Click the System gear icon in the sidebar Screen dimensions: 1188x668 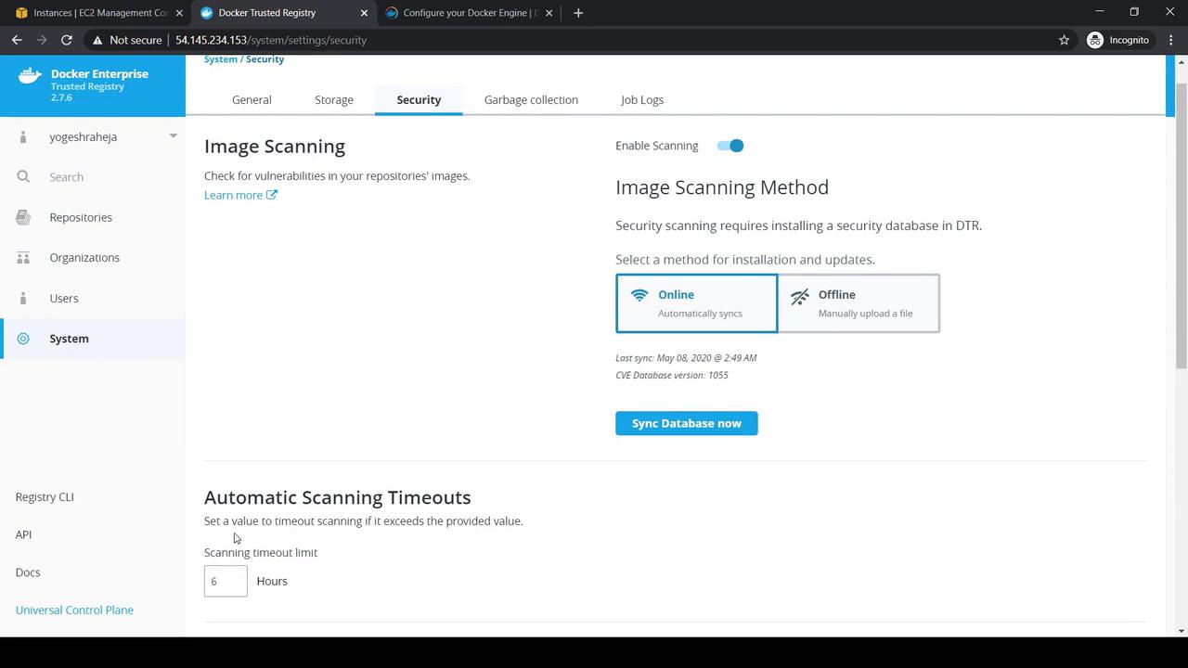click(23, 339)
